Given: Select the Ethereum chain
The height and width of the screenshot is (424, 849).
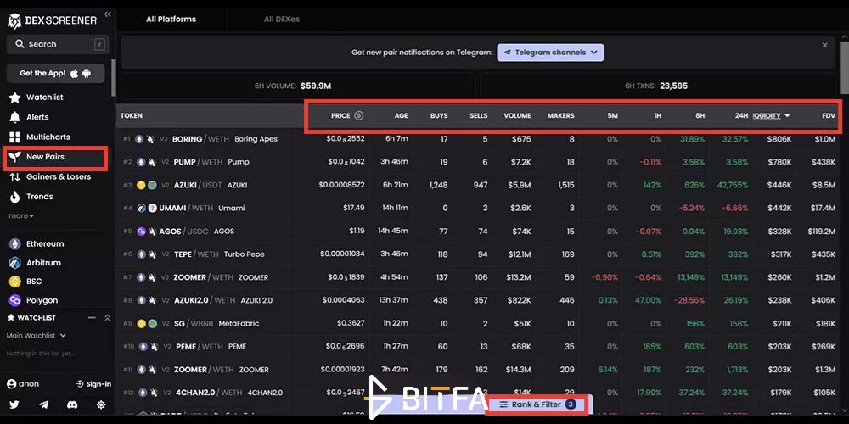Looking at the screenshot, I should [37, 244].
